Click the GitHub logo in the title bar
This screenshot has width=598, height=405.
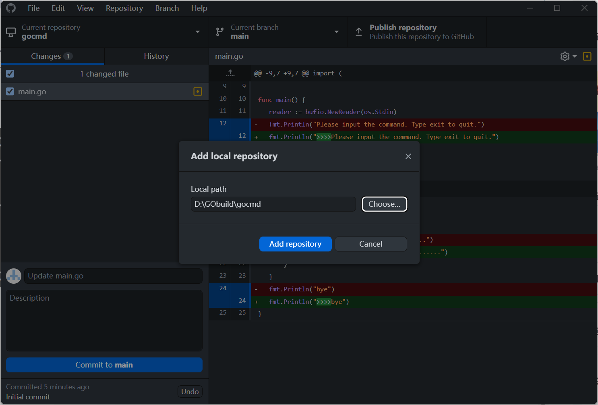pyautogui.click(x=10, y=8)
